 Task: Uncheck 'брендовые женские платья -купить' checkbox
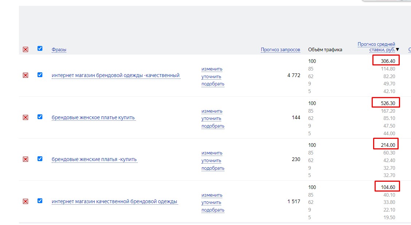[40, 158]
